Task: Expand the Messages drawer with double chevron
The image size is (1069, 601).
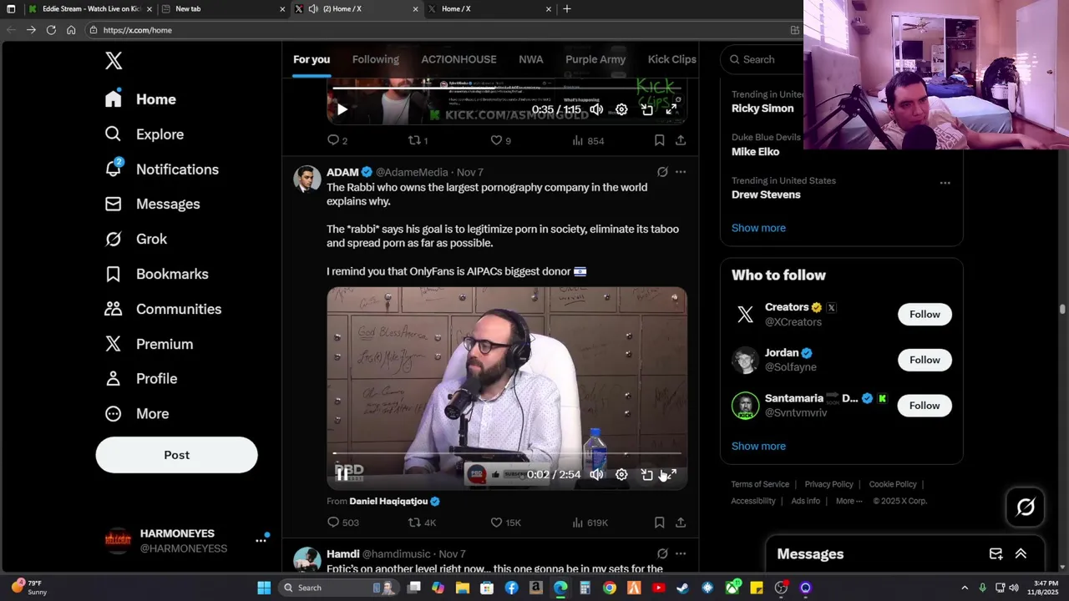Action: 1021,553
